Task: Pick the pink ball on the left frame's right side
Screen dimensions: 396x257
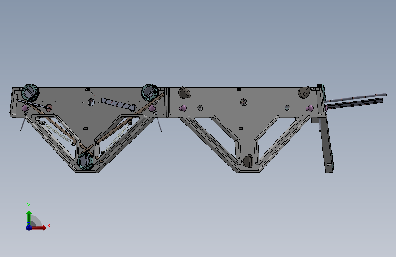Action: pyautogui.click(x=152, y=108)
